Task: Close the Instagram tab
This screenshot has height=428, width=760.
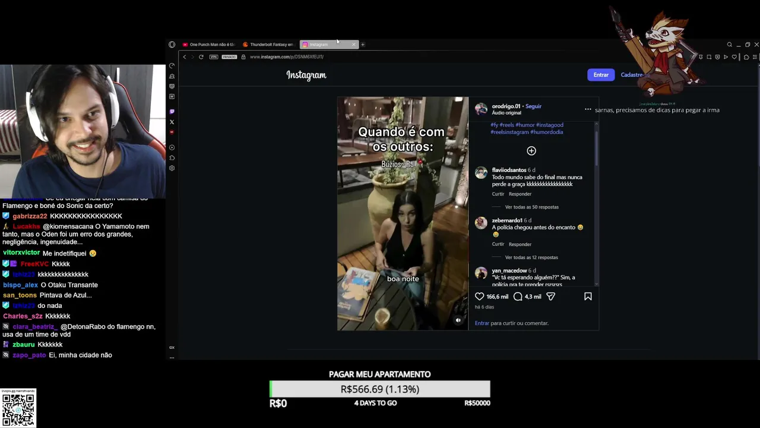Action: click(x=353, y=45)
